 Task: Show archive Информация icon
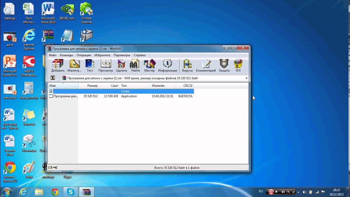pyautogui.click(x=167, y=66)
